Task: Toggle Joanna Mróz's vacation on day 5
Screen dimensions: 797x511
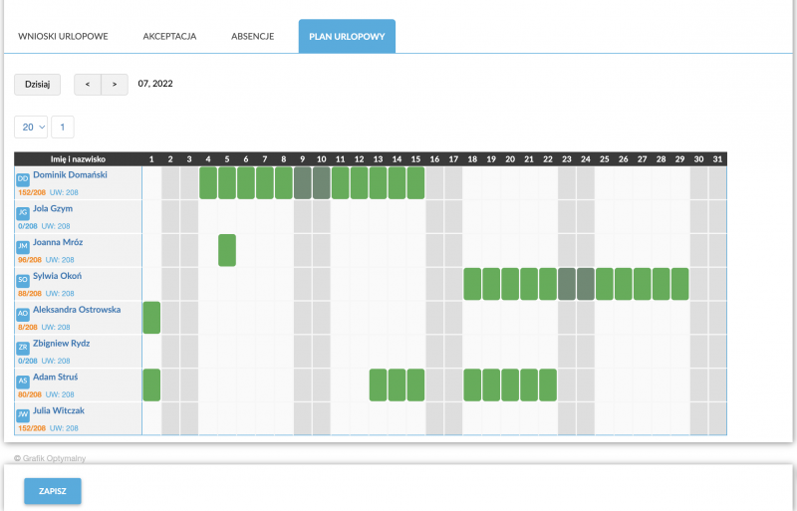Action: pyautogui.click(x=227, y=250)
